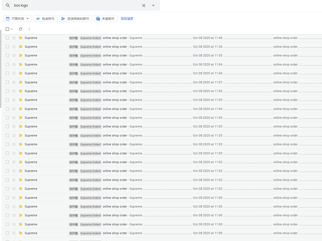Screen dimensions: 322x241
Task: Apply the 发送给我的邮件 filter chip
Action: point(76,19)
